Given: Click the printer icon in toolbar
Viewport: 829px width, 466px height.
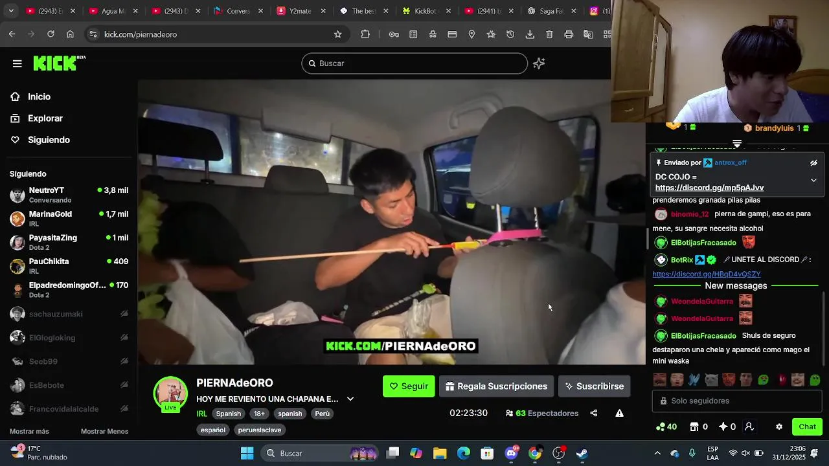Looking at the screenshot, I should (569, 34).
